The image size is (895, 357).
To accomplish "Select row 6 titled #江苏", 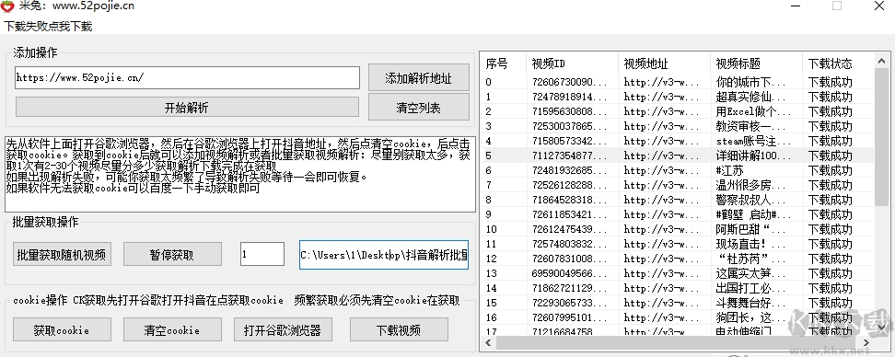I will pyautogui.click(x=677, y=170).
